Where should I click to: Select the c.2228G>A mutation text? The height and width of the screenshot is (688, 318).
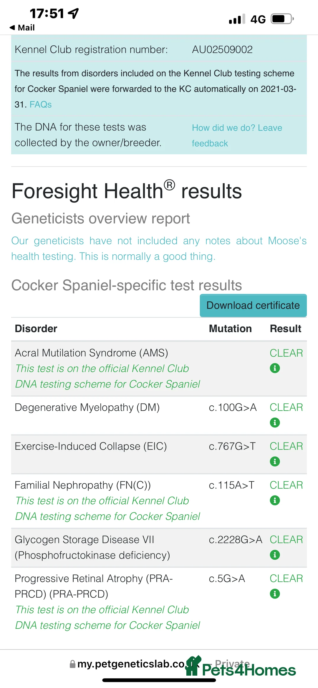click(x=235, y=540)
